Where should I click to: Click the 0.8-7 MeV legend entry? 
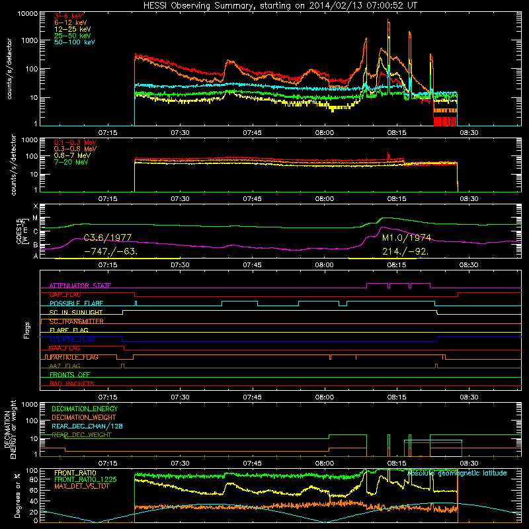72,155
